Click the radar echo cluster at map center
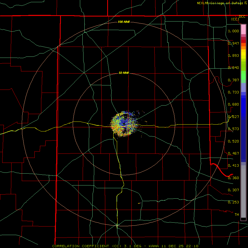248x248 pixels. pyautogui.click(x=124, y=124)
